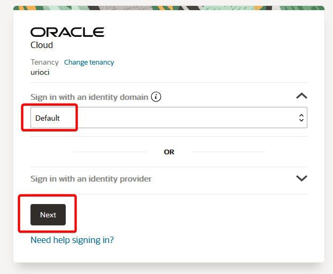This screenshot has width=333, height=274.
Task: Click the 'Tenancy' label
Action: (x=44, y=62)
